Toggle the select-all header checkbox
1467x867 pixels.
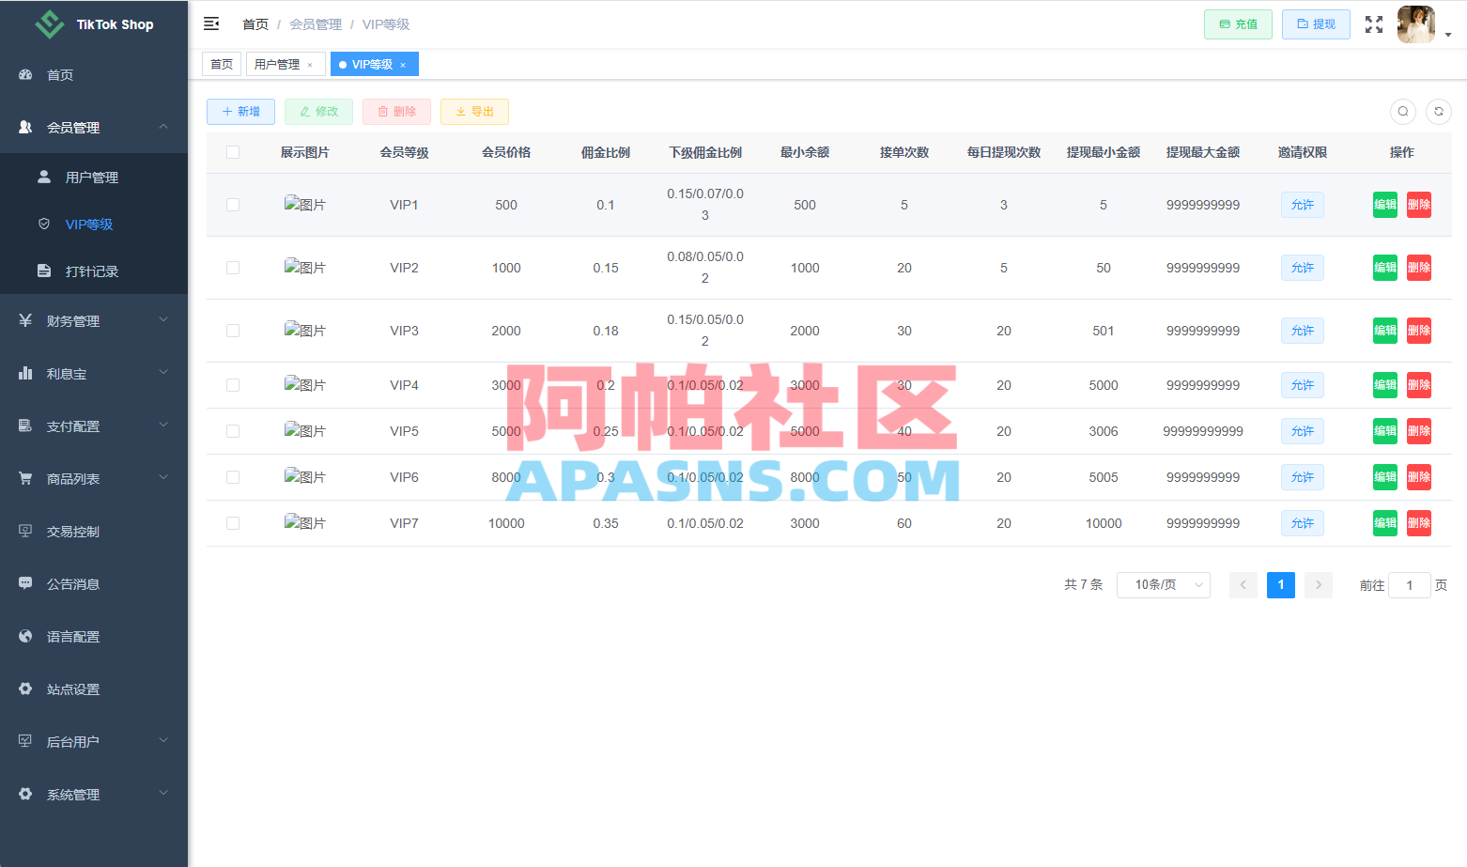(233, 152)
